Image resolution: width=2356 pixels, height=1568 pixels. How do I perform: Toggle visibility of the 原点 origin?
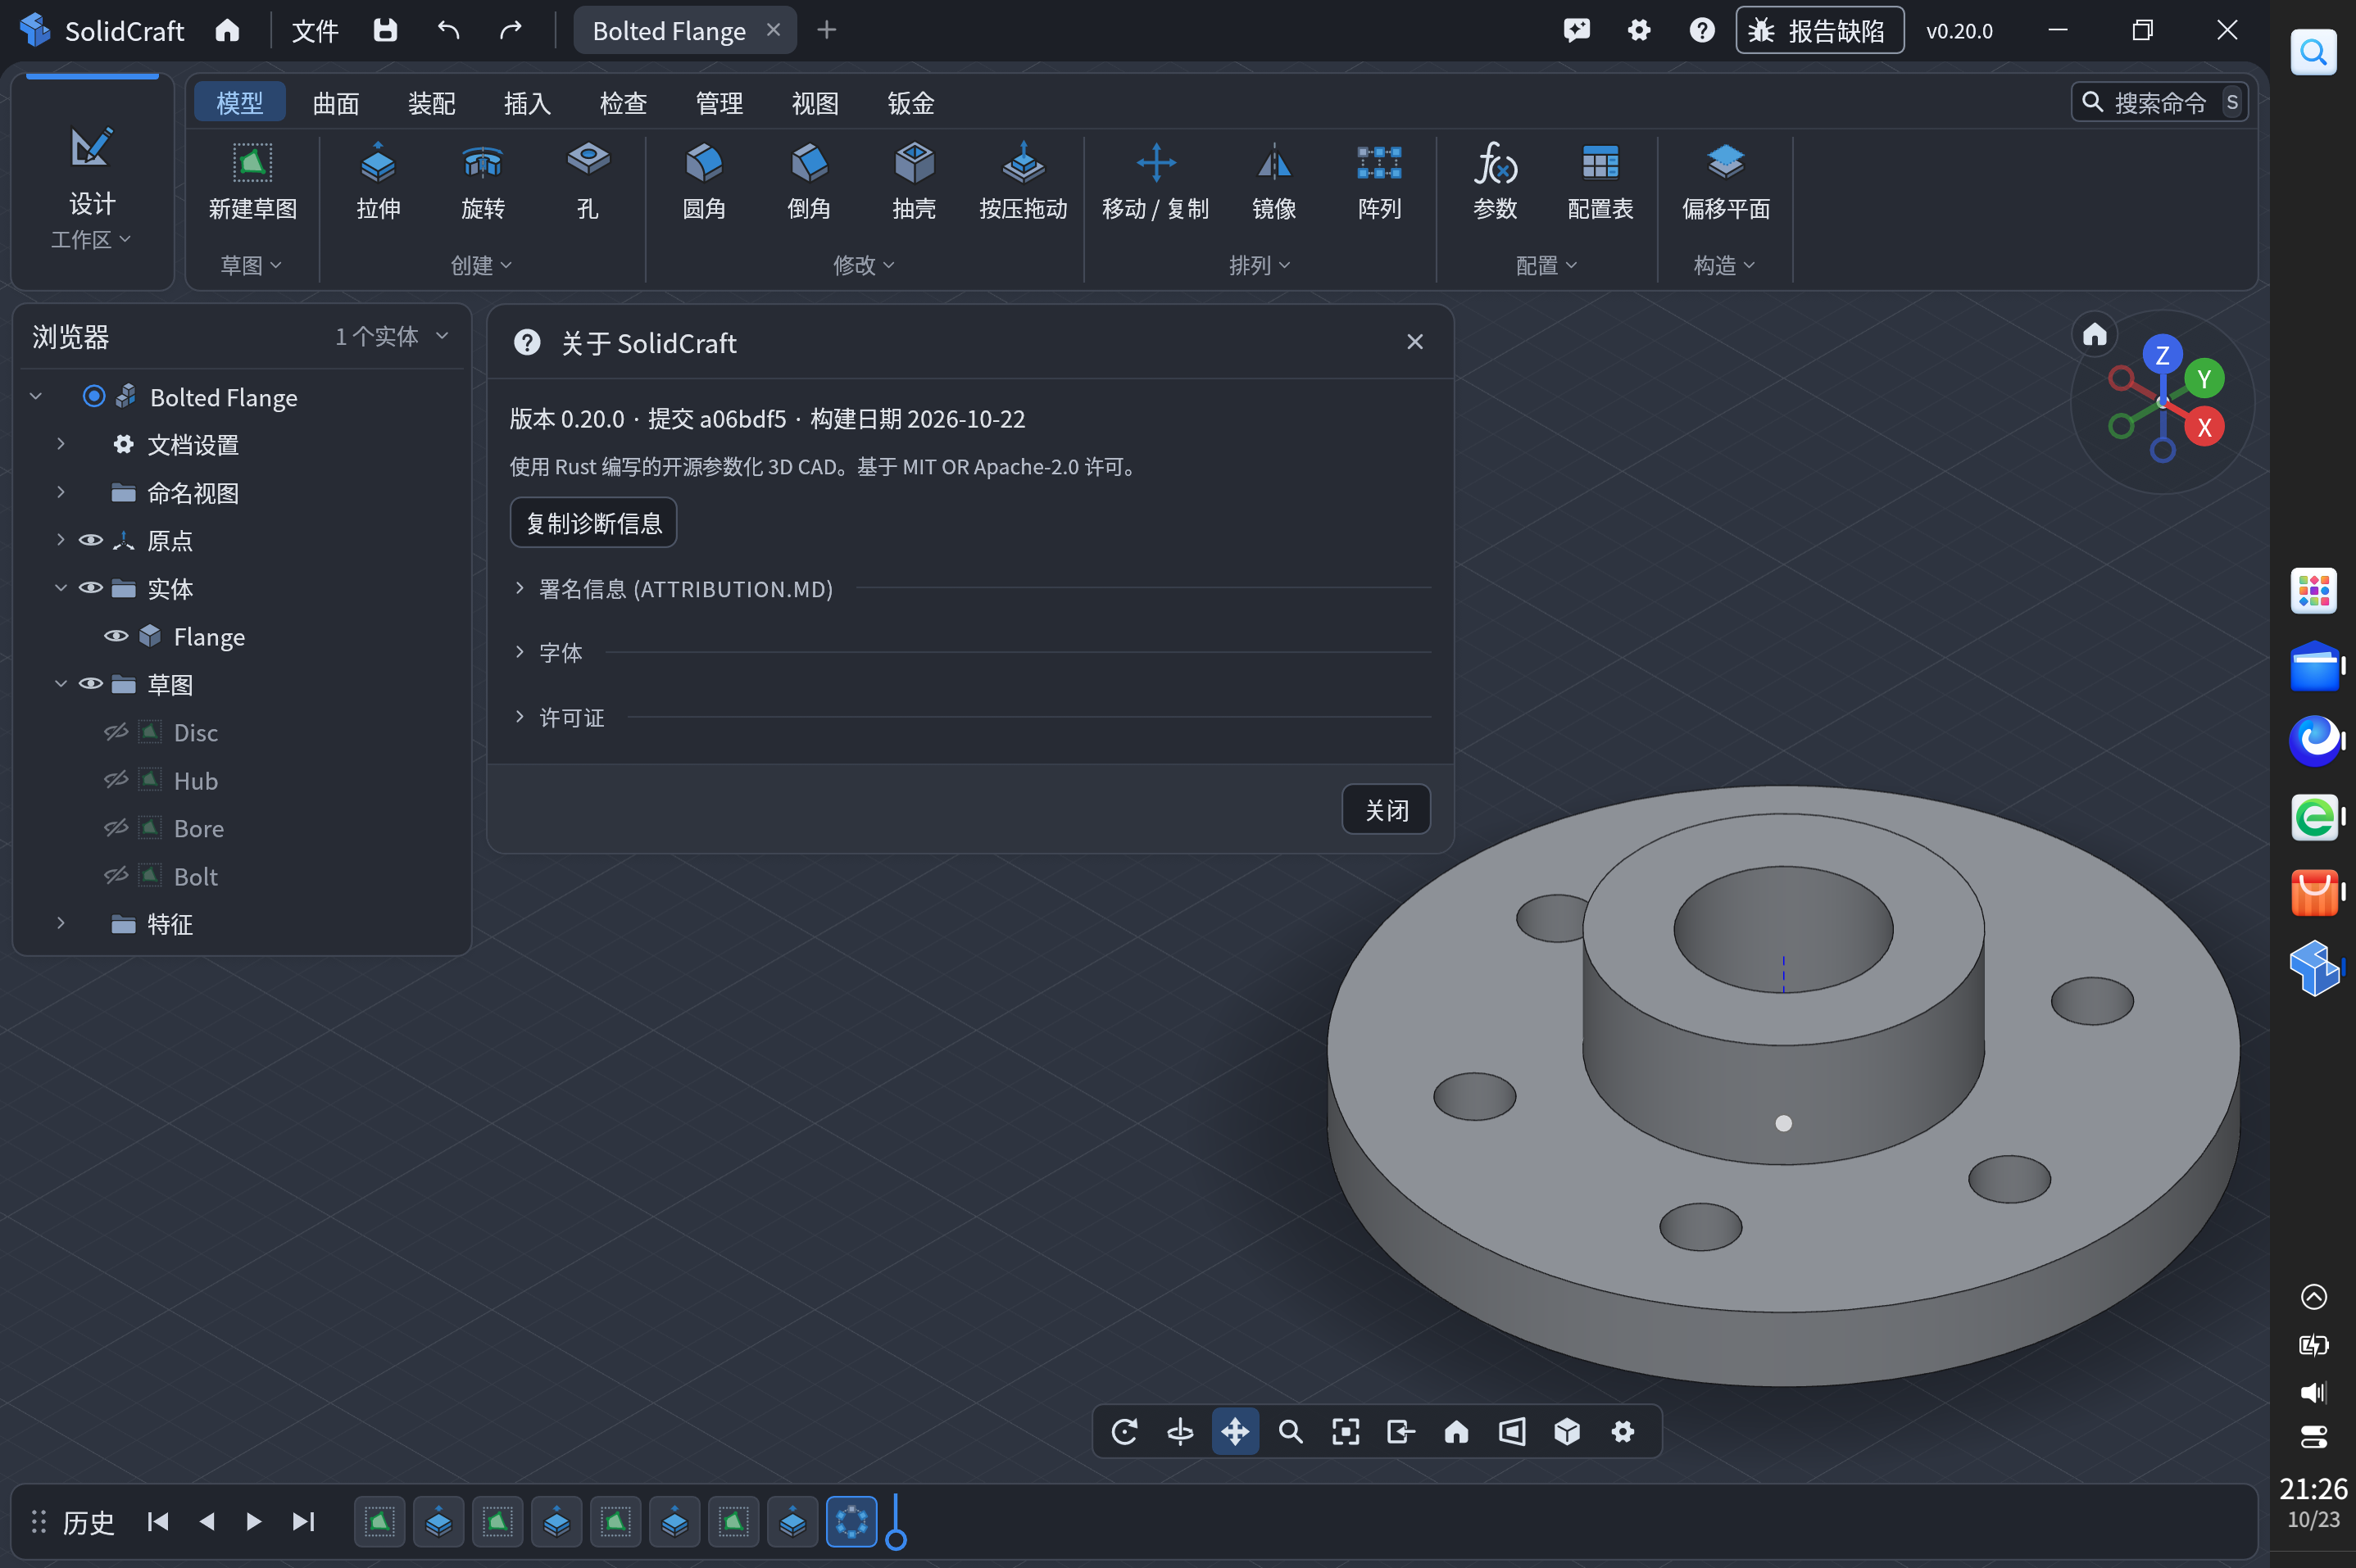tap(91, 540)
